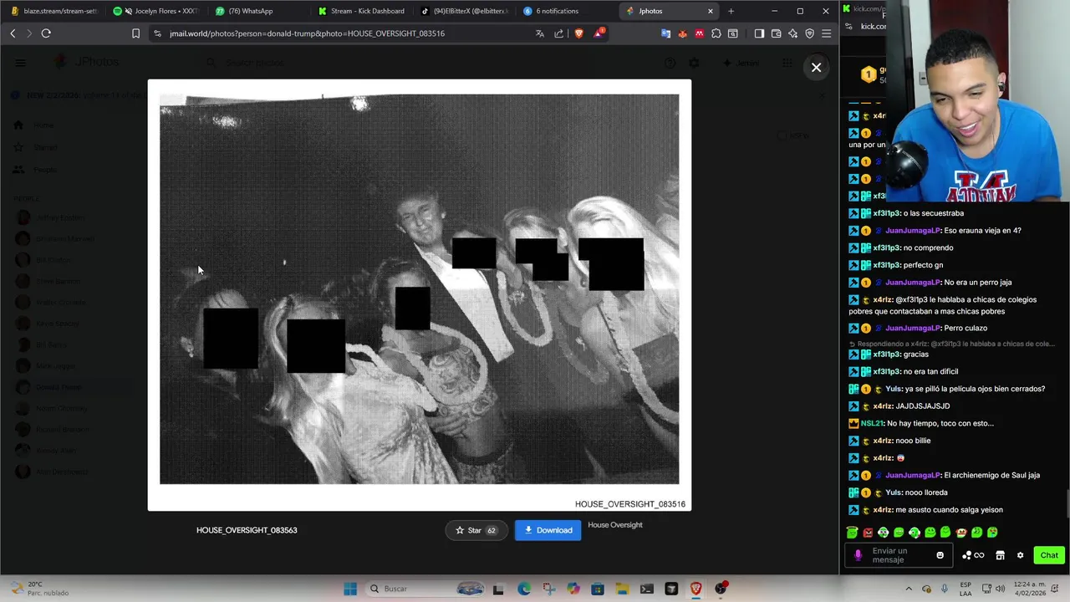
Task: Click the Enviar un mensaje field
Action: 899,555
